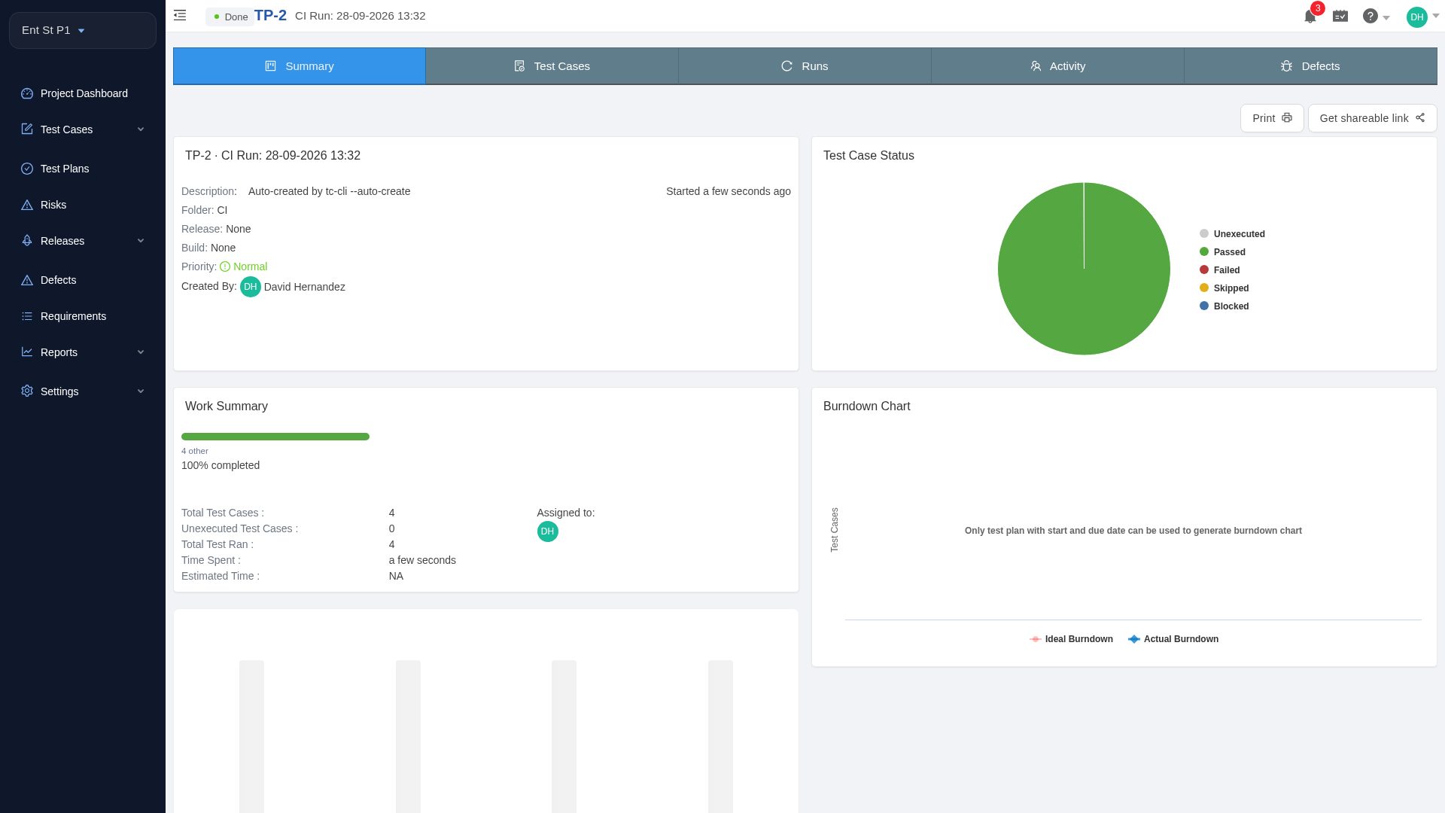This screenshot has height=813, width=1445.
Task: Click the share icon on shareable link
Action: pos(1420,118)
